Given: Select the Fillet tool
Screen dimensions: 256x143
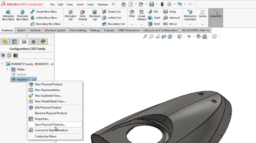Looking at the screenshot, I should [132, 14].
